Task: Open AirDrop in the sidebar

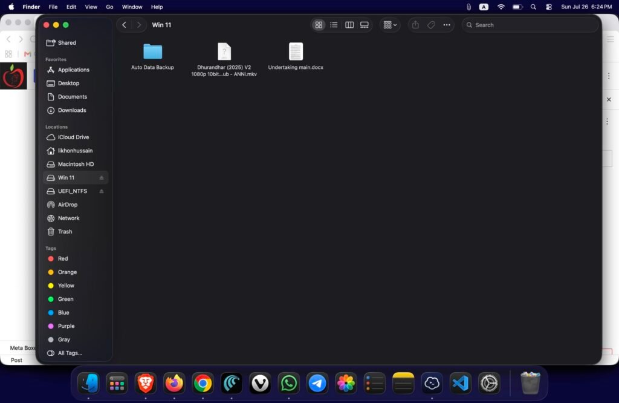Action: 76,205
